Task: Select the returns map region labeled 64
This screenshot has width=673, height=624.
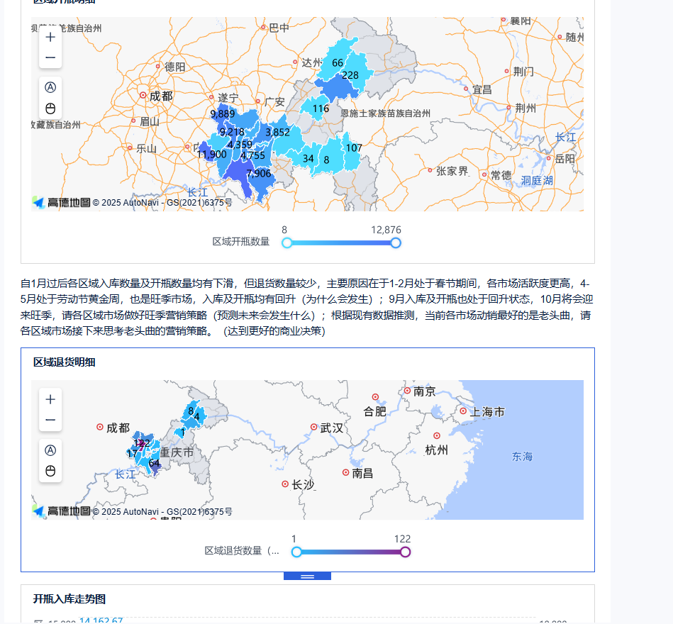Action: pos(154,464)
